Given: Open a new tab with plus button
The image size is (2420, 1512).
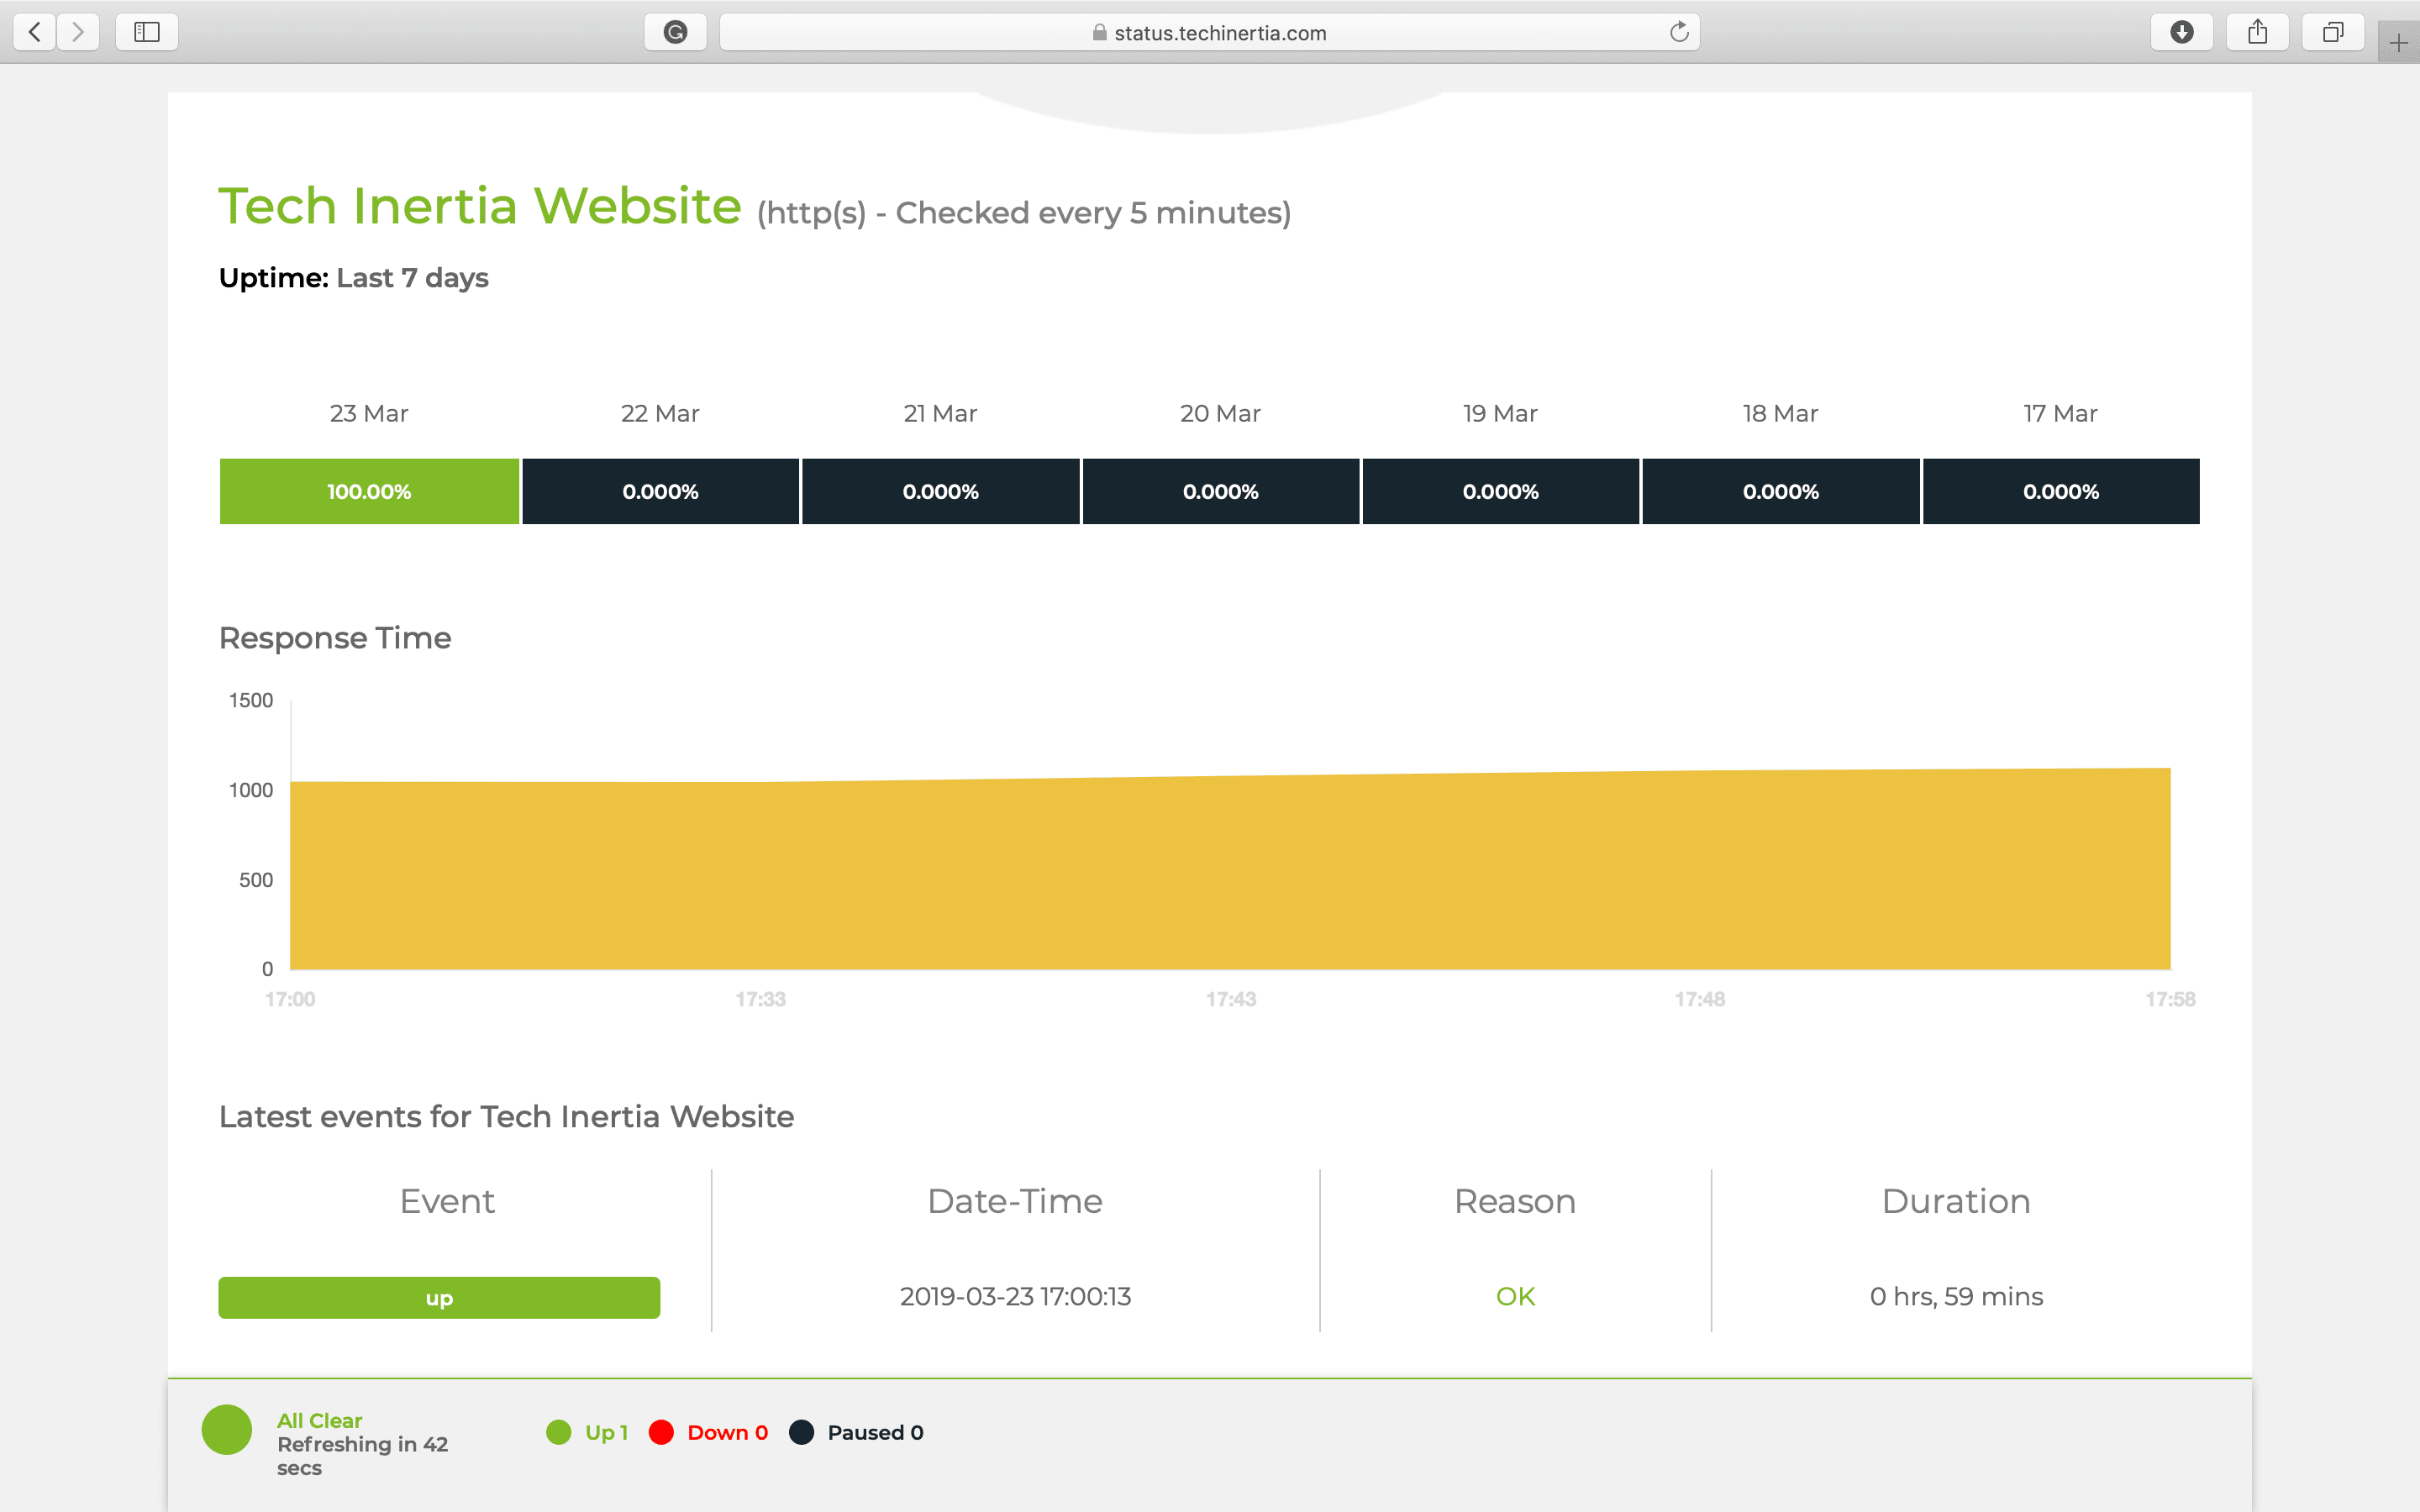Looking at the screenshot, I should click(2398, 43).
